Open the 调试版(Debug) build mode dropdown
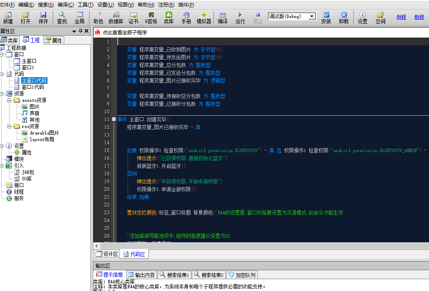Viewport: 429px width, 291px height. 312,16
